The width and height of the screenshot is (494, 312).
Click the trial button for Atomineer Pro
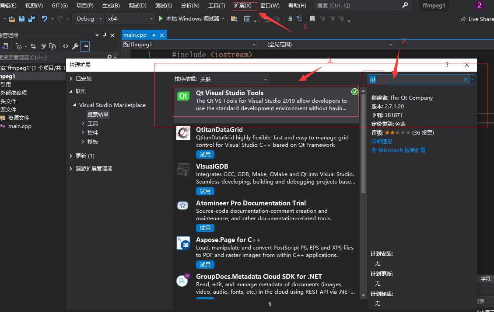click(x=205, y=228)
